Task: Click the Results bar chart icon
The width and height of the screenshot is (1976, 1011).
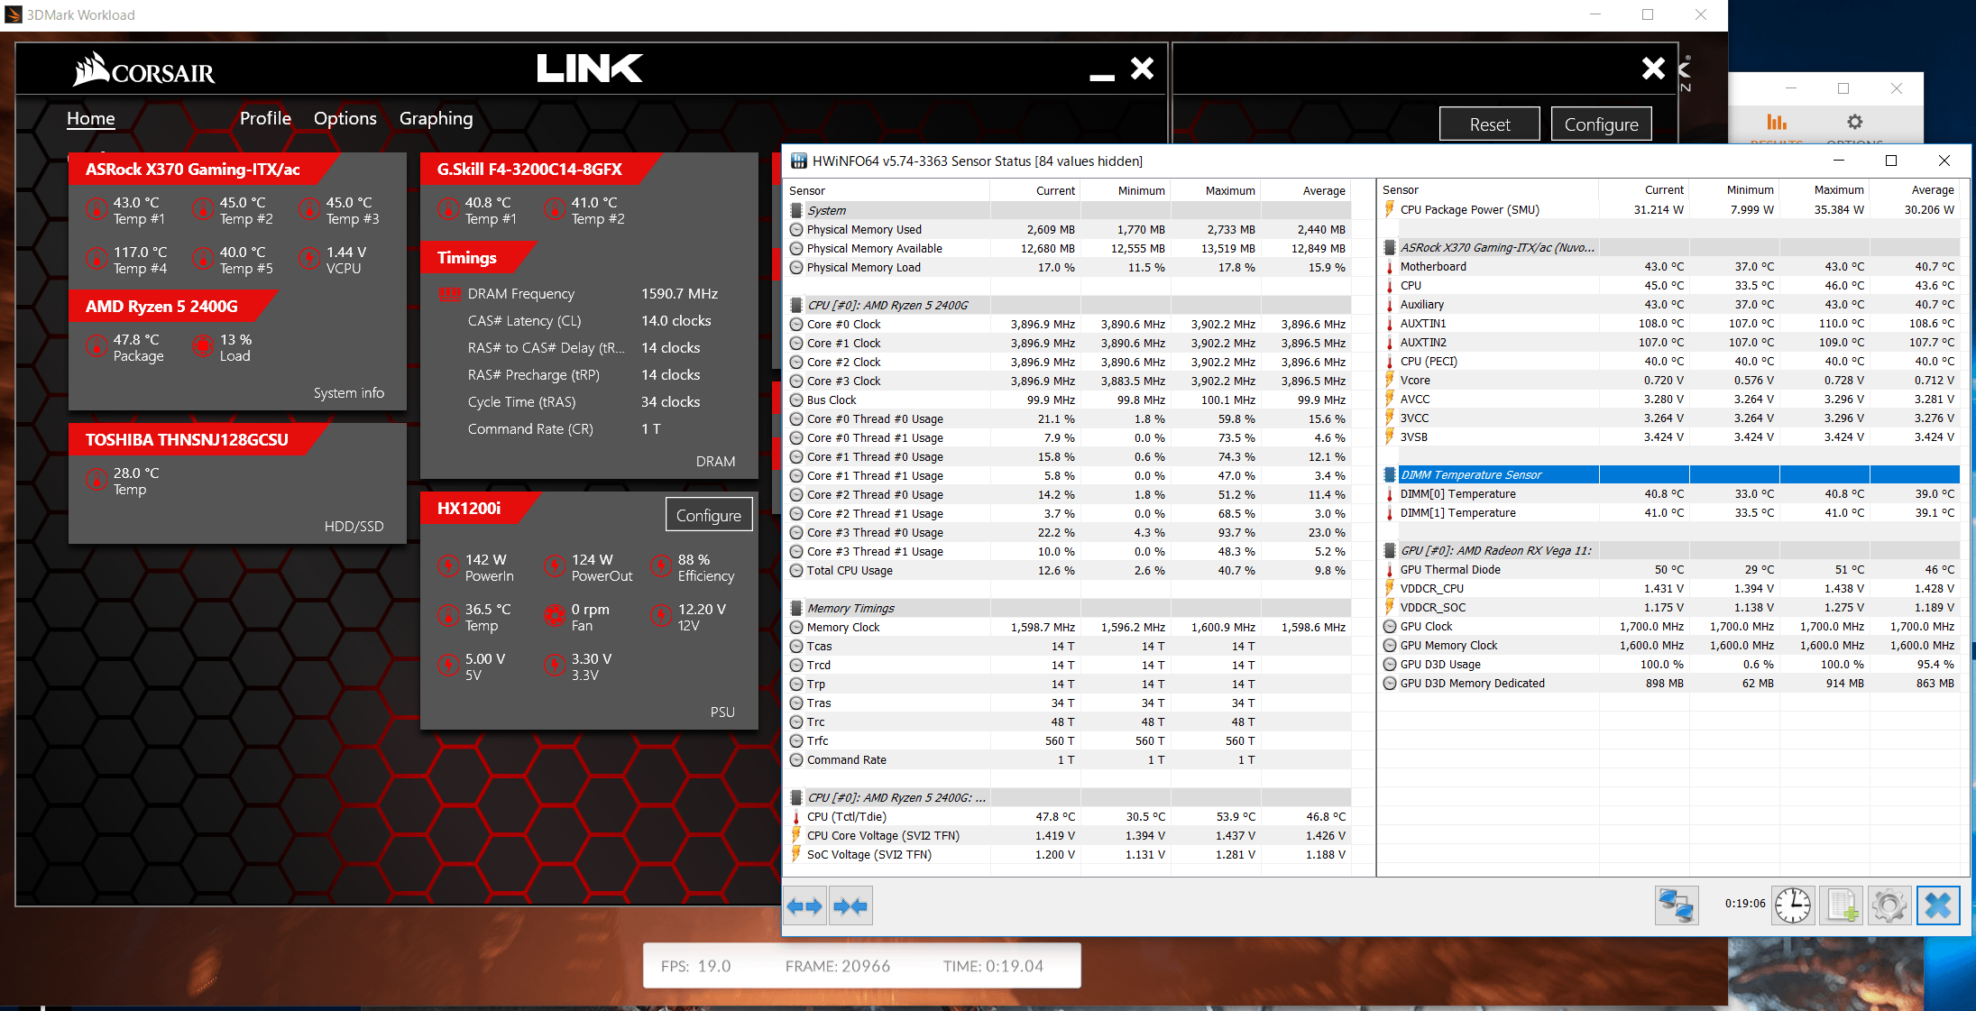Action: coord(1777,122)
